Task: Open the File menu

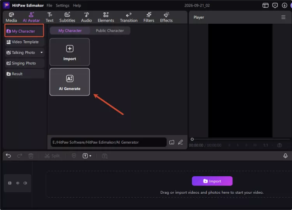Action: (x=49, y=5)
